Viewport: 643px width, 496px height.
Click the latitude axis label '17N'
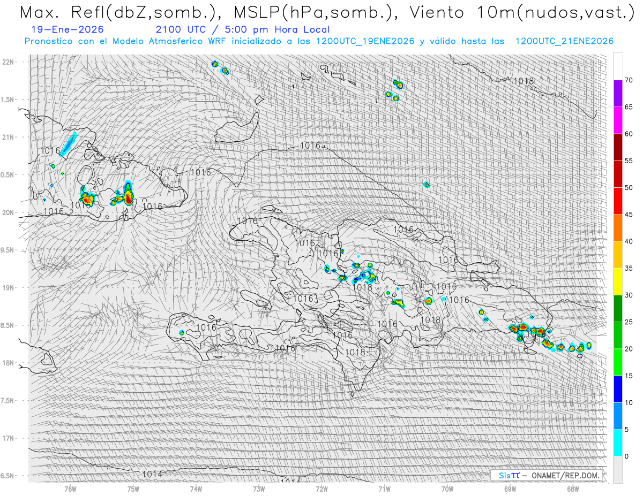[8, 438]
